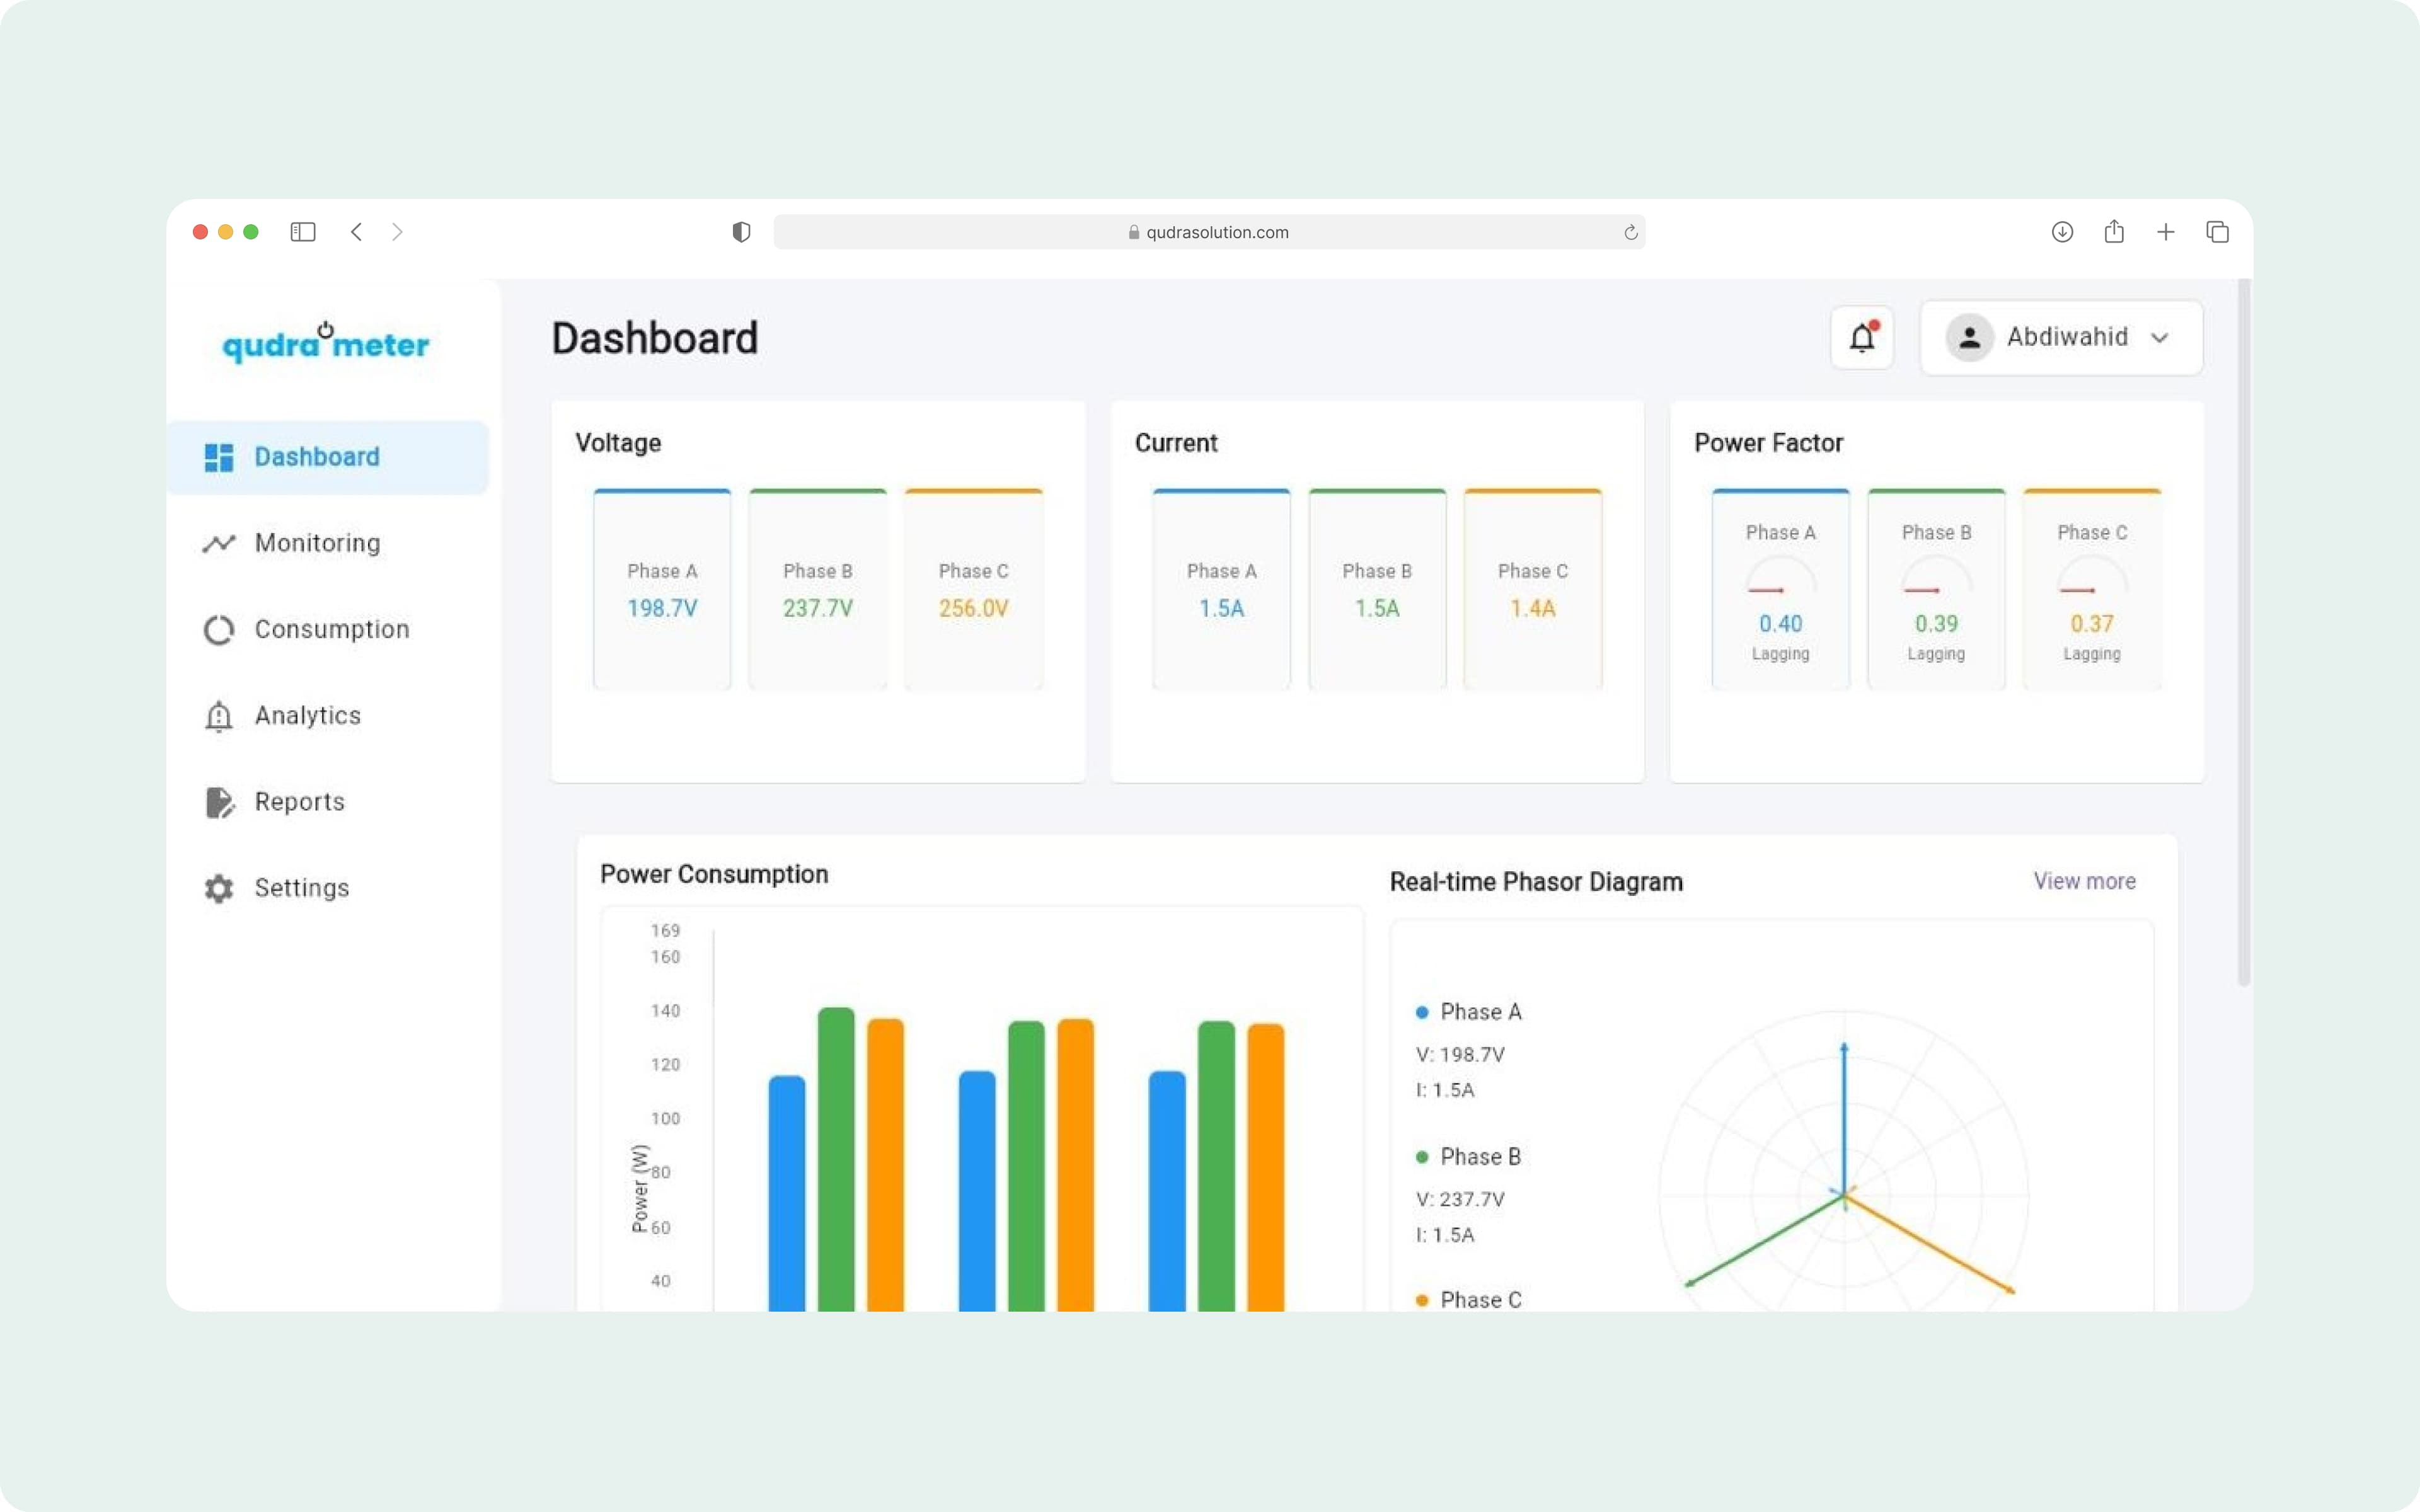
Task: Click the Dashboard grid icon in sidebar
Action: click(218, 457)
